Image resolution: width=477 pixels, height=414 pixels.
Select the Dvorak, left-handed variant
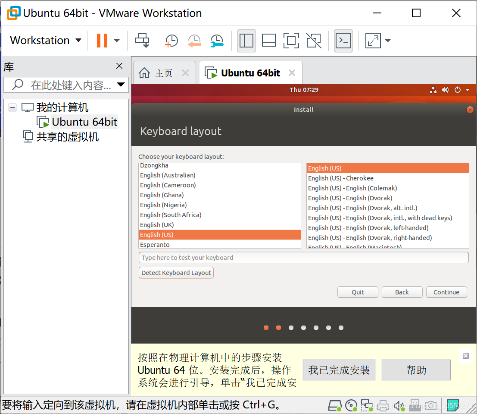[387, 228]
